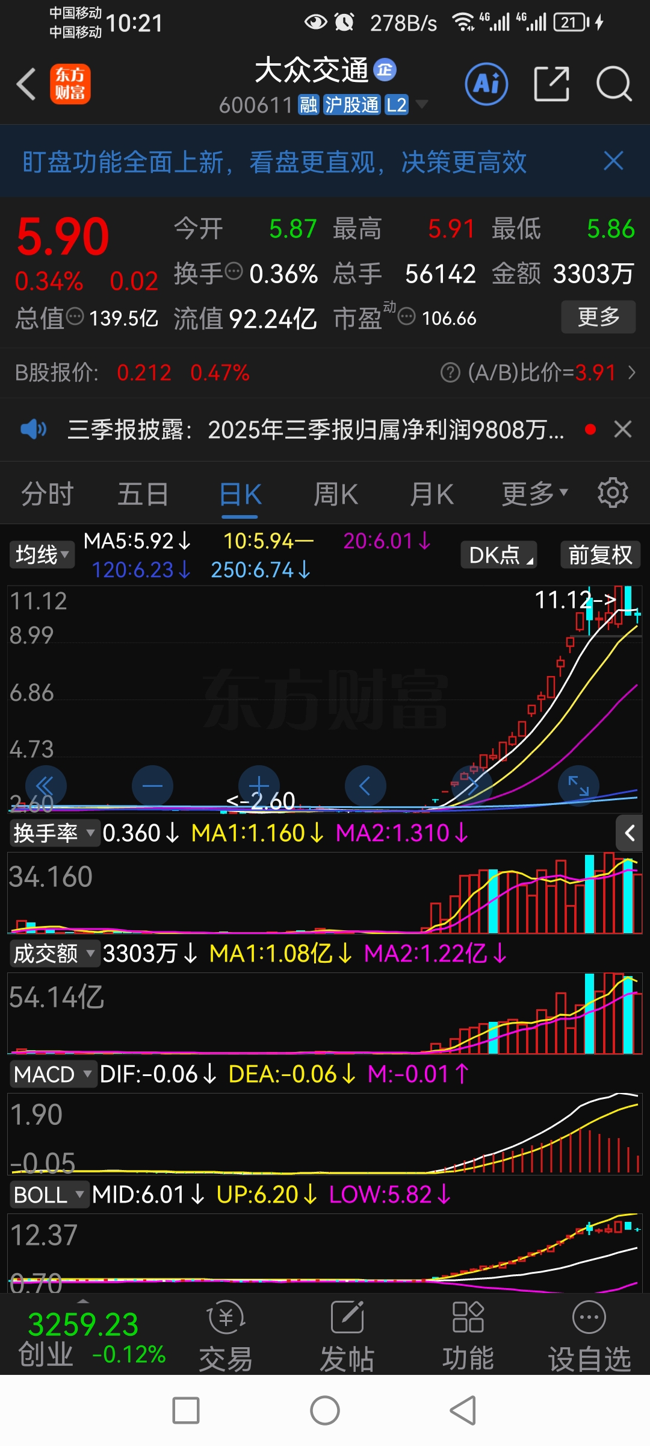The width and height of the screenshot is (650, 1446).
Task: Tap the blue 正 badge beside stock name
Action: [385, 70]
